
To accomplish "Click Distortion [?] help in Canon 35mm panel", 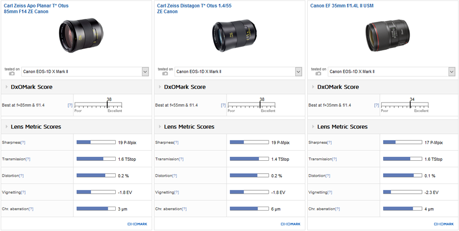I will coord(328,176).
